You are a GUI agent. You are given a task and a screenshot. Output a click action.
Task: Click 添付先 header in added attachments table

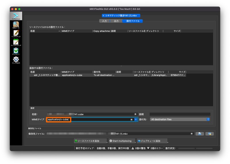click(x=104, y=72)
